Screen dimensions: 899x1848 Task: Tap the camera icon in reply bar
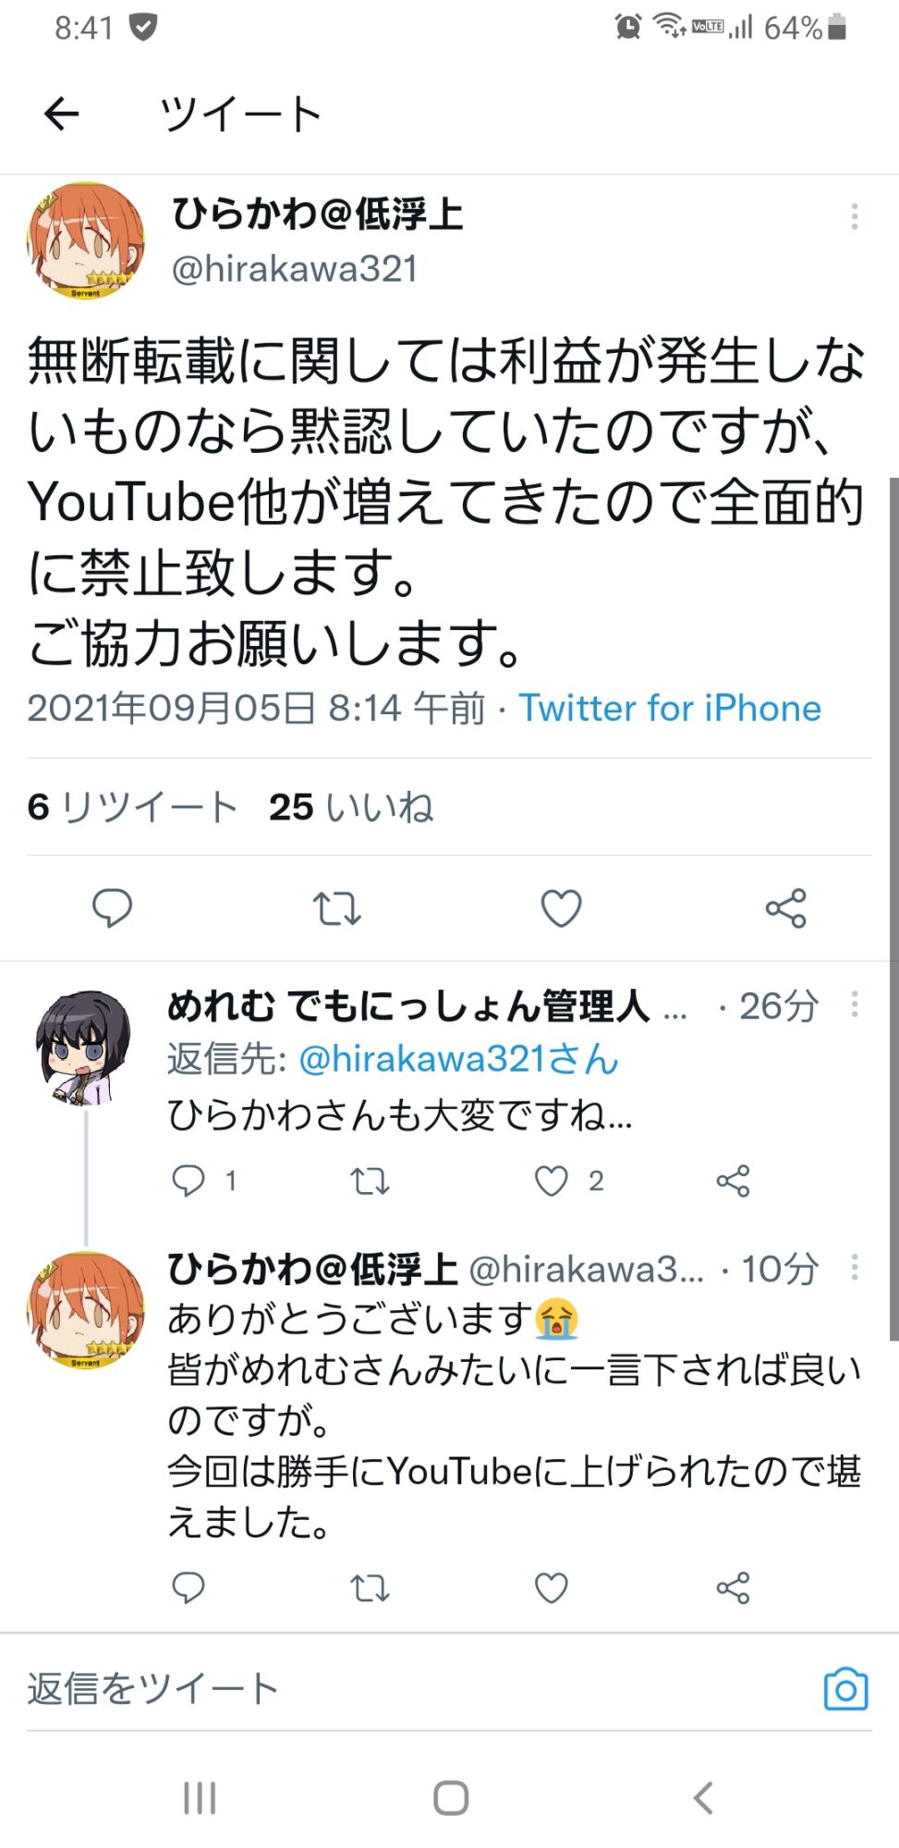(x=845, y=1689)
